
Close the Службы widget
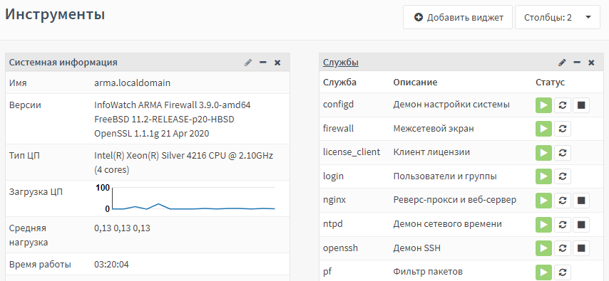point(591,63)
